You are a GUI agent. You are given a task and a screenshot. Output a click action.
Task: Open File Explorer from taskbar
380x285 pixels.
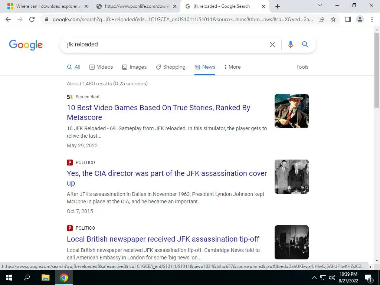click(x=45, y=278)
